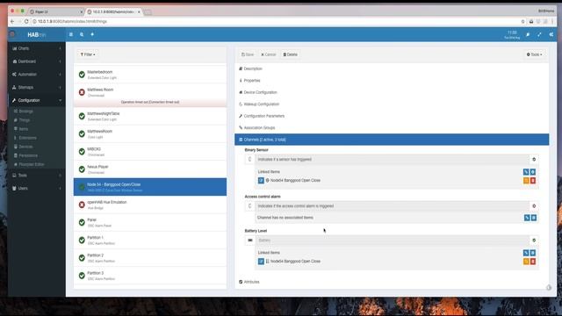Reload the page with the browser refresh button

click(26, 21)
